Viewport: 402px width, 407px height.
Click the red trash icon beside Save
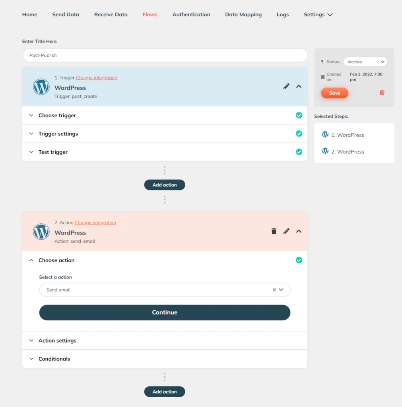[x=382, y=93]
